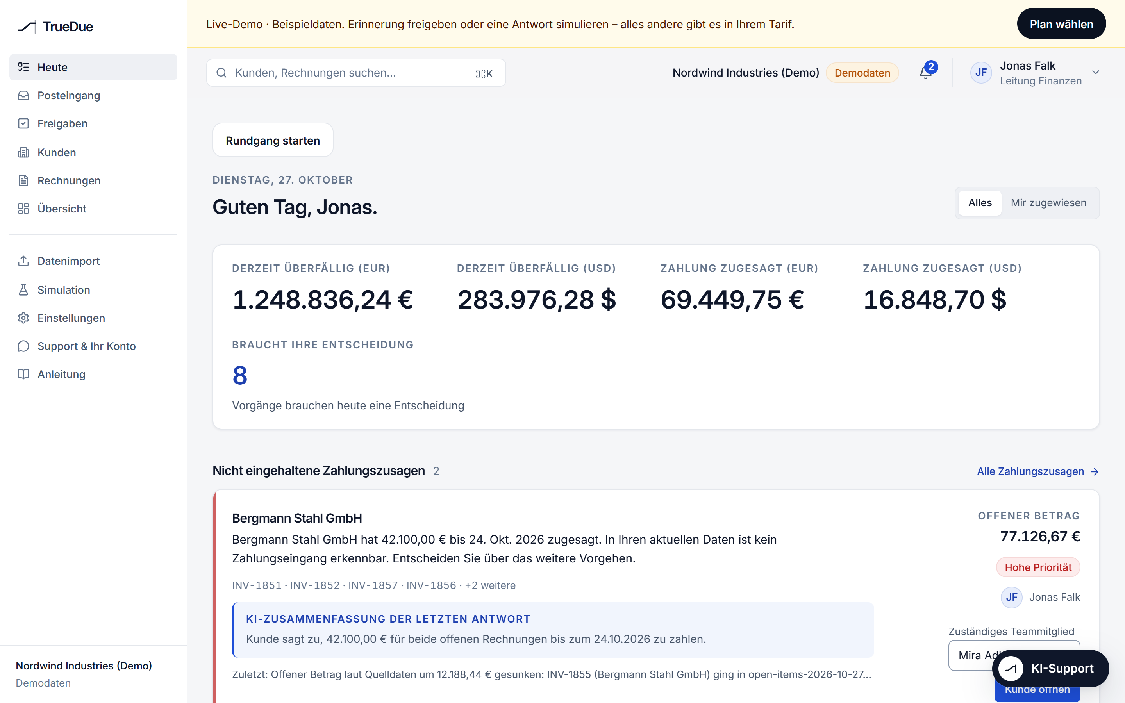The width and height of the screenshot is (1125, 703).
Task: Open Heute via its list icon
Action: point(23,67)
